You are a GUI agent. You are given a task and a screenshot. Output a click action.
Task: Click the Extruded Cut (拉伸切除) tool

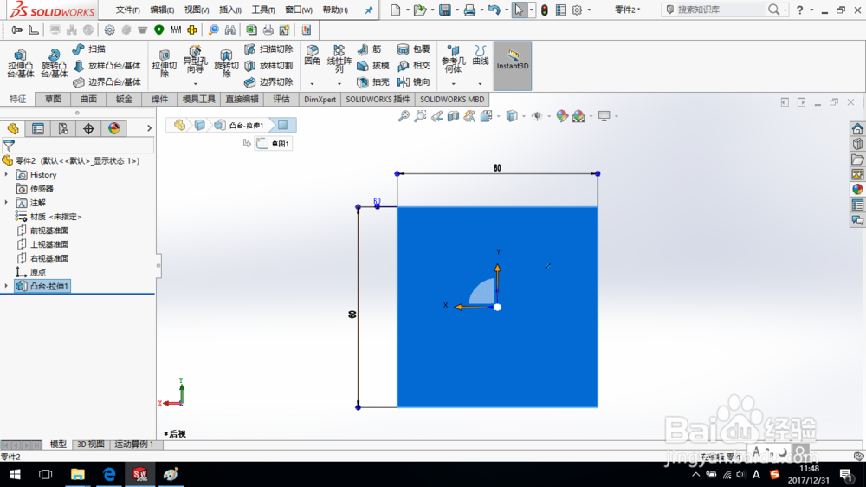coord(164,63)
